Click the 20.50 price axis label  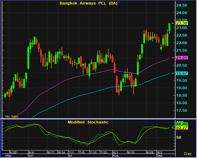click(182, 65)
